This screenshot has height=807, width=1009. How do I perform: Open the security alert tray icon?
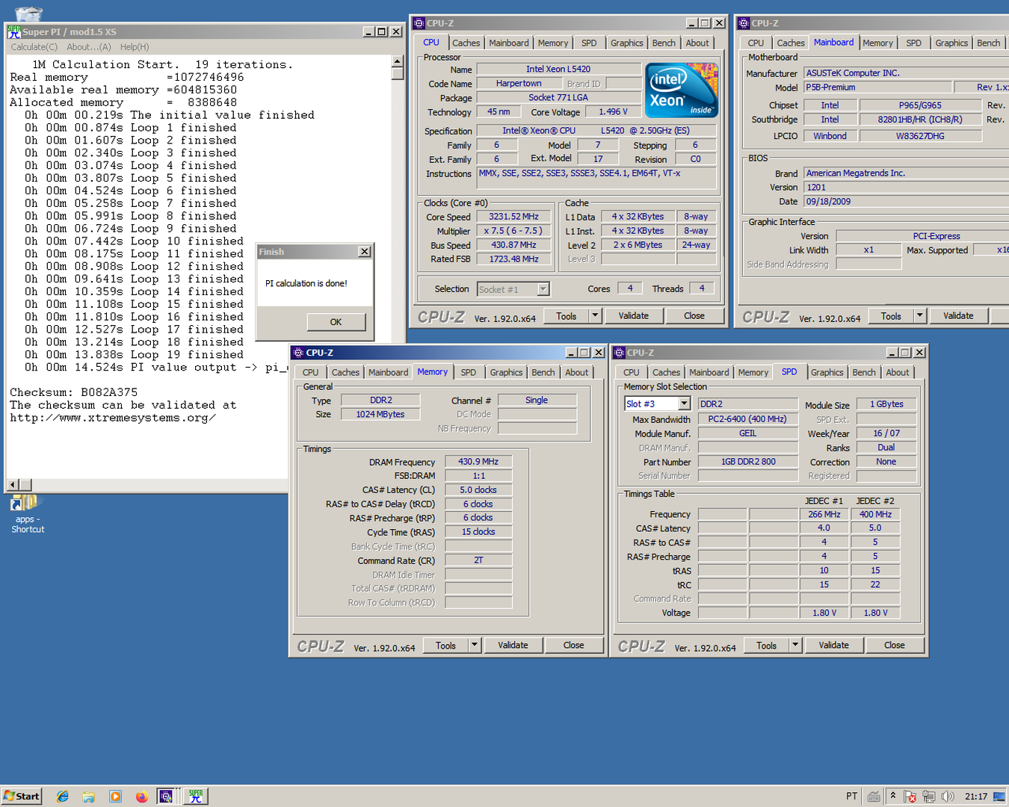click(910, 797)
